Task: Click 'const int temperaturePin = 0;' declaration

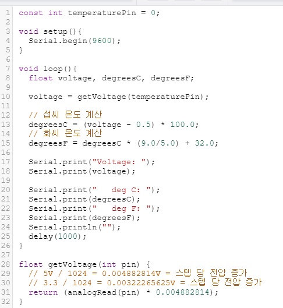Action: 89,13
